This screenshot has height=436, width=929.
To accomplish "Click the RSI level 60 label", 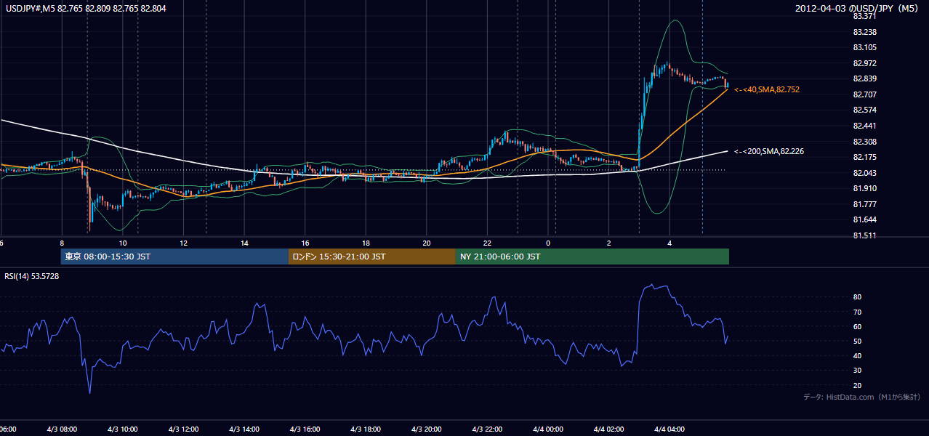I will [x=857, y=326].
